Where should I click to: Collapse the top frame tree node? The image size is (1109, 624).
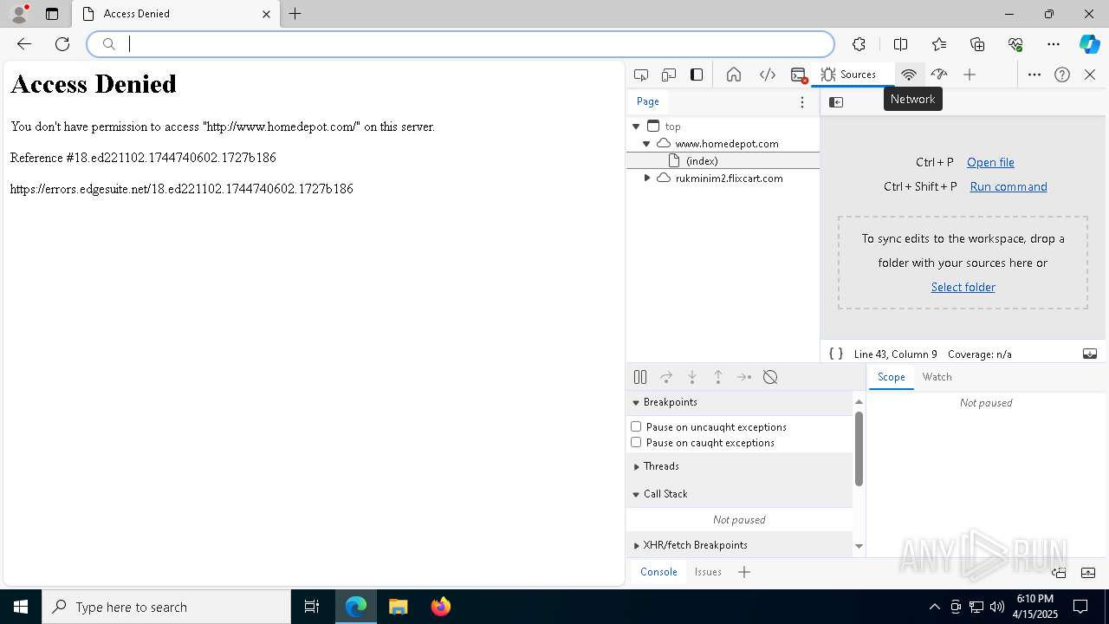[x=636, y=127]
